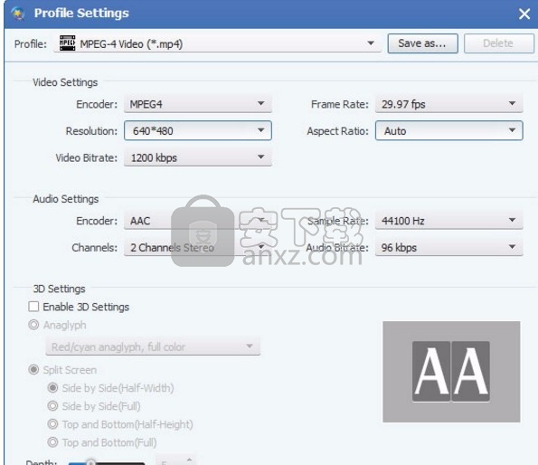Click the grayed-out Delete button
Image resolution: width=538 pixels, height=465 pixels.
[x=498, y=43]
